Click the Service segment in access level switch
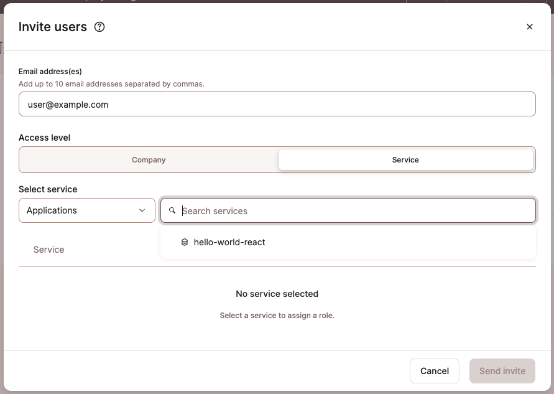The width and height of the screenshot is (554, 394). [405, 159]
